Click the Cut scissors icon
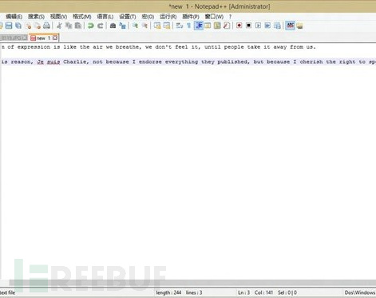 pyautogui.click(x=59, y=26)
